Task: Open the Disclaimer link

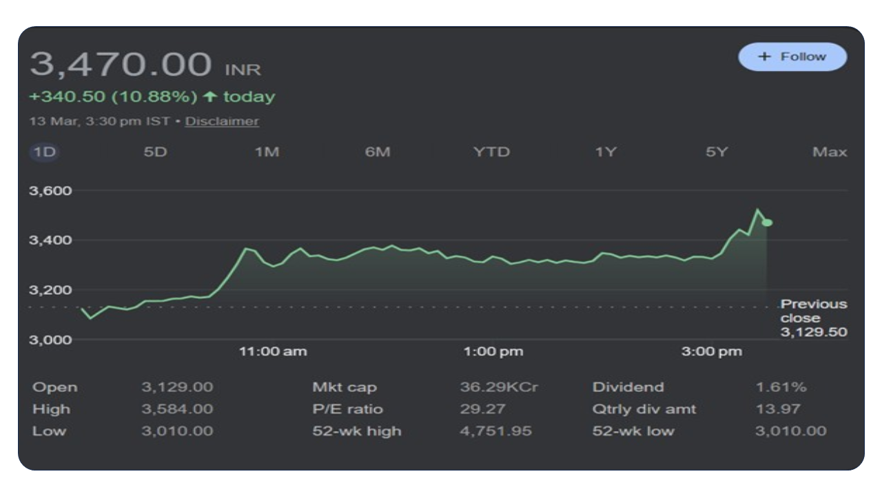Action: click(222, 121)
